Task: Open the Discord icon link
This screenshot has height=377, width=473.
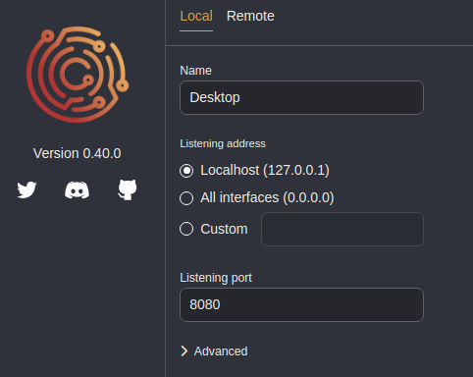Action: pos(77,189)
